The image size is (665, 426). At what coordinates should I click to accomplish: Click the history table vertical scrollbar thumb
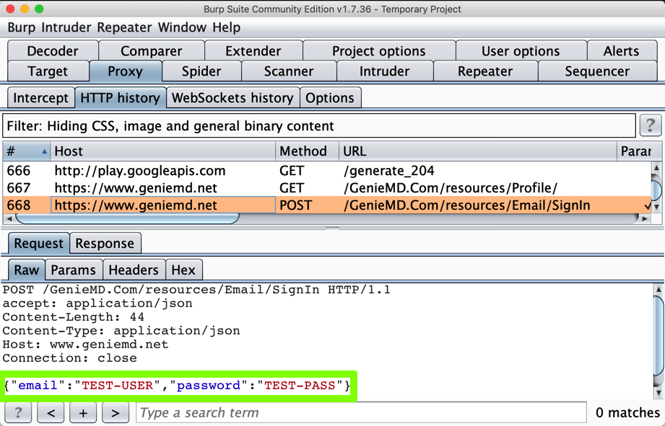tap(656, 190)
